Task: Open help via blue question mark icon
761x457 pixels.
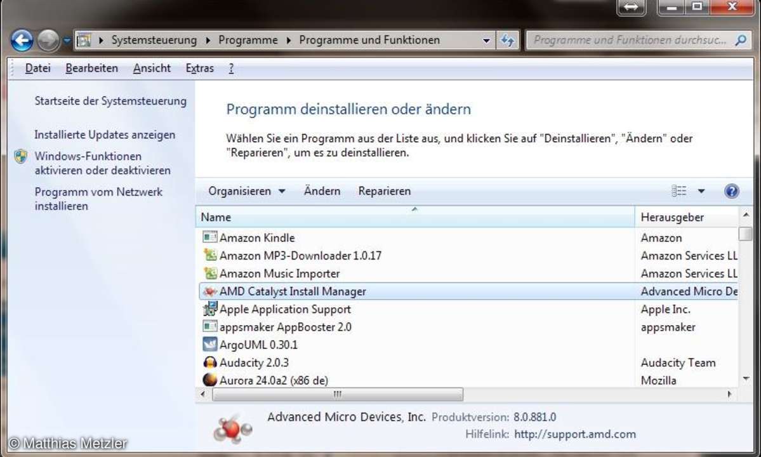Action: [x=731, y=191]
